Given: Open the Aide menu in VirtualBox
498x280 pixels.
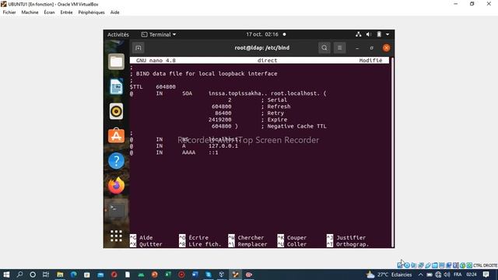Looking at the screenshot, I should [x=114, y=12].
